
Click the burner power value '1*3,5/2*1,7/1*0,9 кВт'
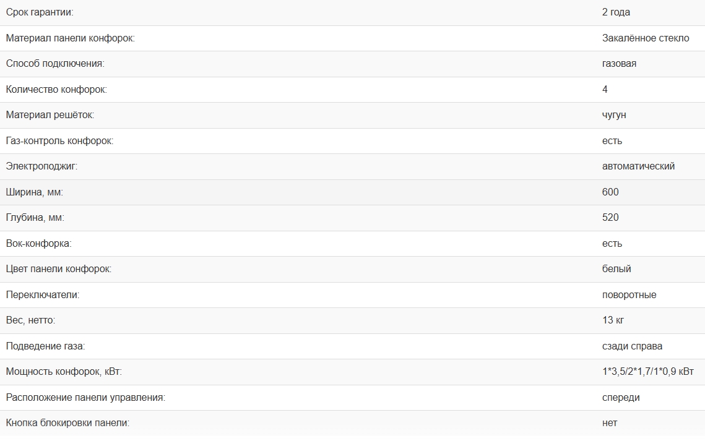coord(648,372)
